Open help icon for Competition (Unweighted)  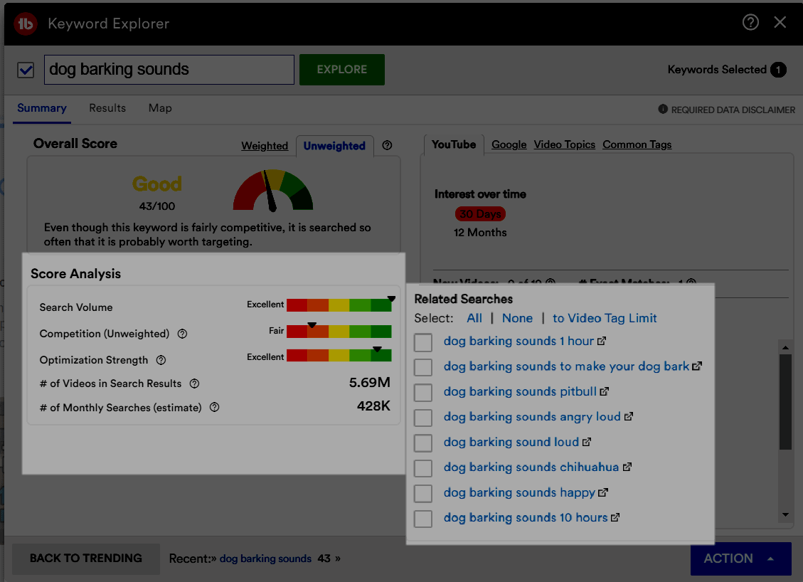[x=182, y=334]
